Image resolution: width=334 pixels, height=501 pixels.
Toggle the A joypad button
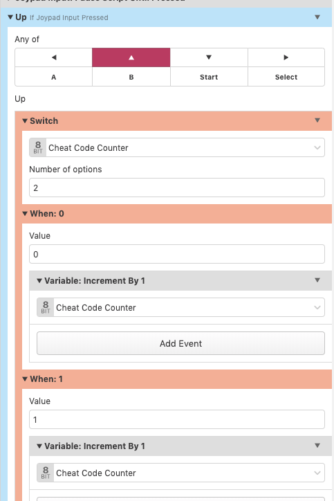(54, 77)
